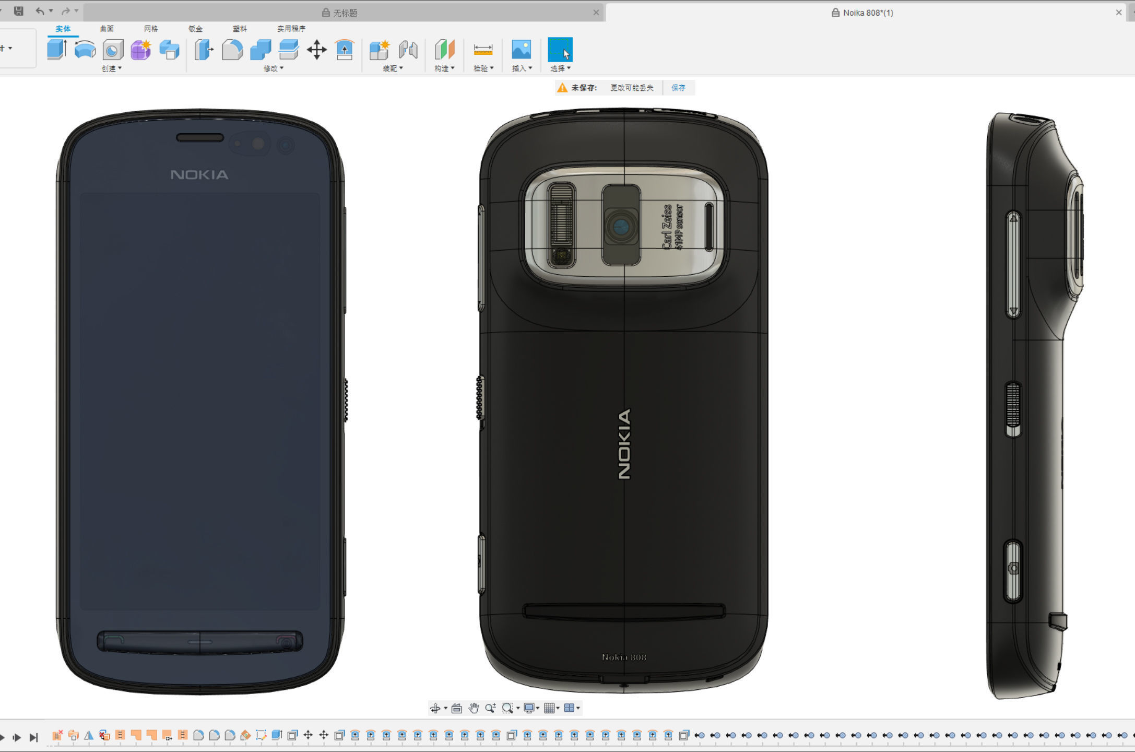Expand the 检验 (Inspect) dropdown

[x=483, y=68]
